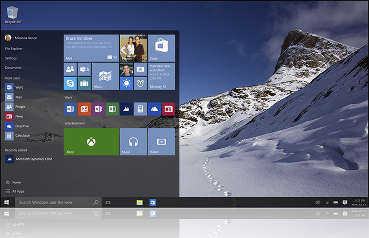
Task: Select Documents in the Start menu list
Action: pyautogui.click(x=13, y=68)
